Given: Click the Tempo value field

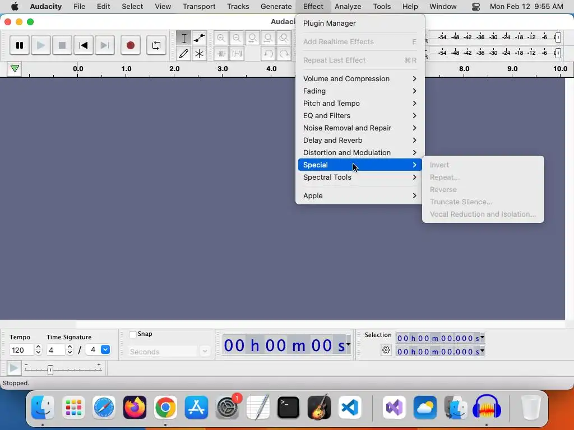Looking at the screenshot, I should click(x=22, y=350).
